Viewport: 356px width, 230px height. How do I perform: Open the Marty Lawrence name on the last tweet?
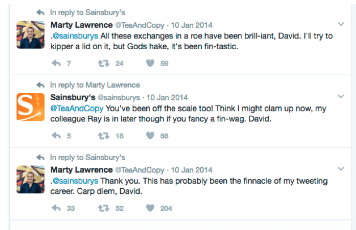(82, 170)
